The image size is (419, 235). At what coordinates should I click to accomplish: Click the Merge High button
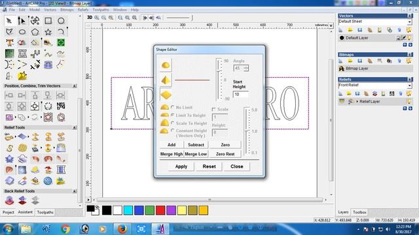(172, 154)
